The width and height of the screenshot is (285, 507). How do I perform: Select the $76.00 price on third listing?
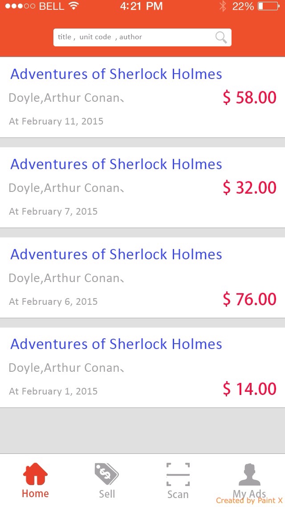[x=249, y=299]
